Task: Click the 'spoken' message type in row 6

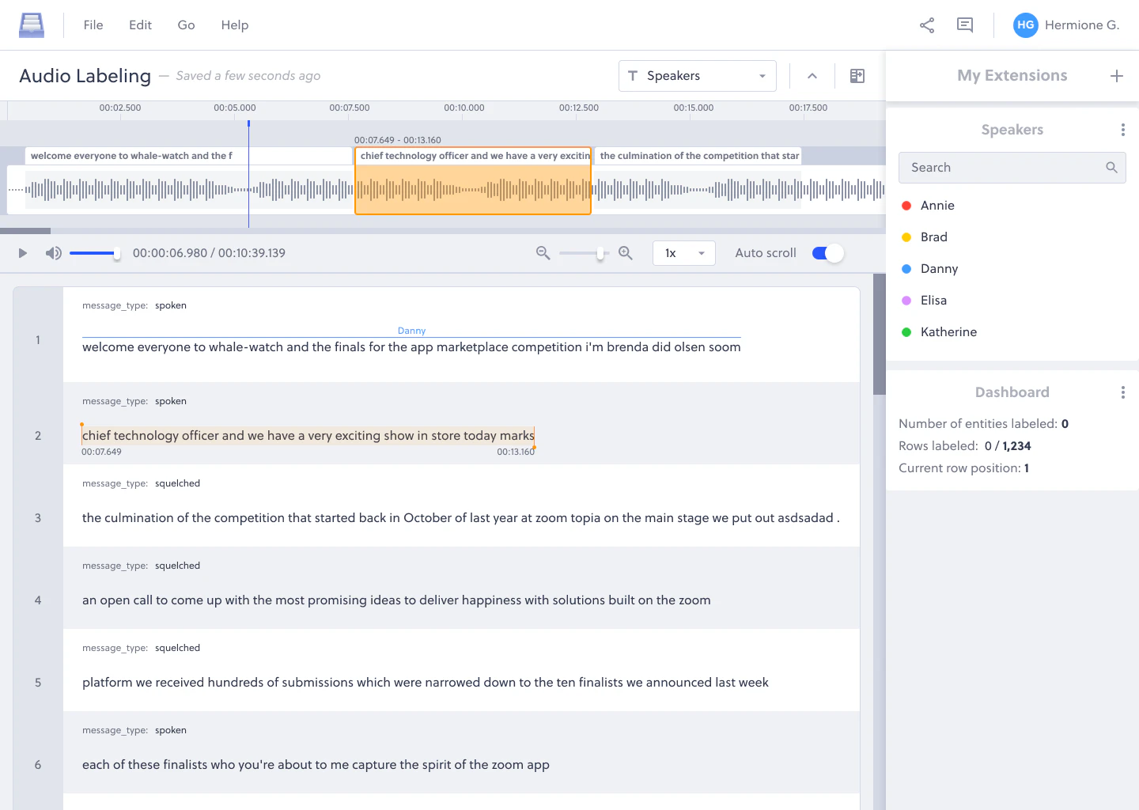Action: (x=171, y=730)
